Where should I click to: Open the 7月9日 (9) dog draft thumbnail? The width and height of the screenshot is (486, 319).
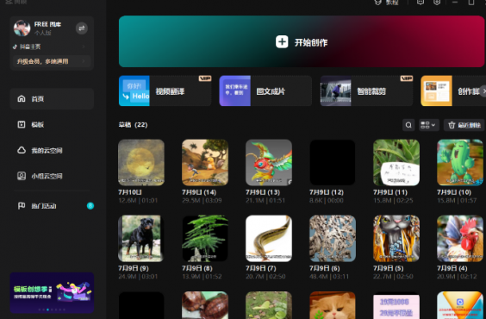(x=141, y=239)
